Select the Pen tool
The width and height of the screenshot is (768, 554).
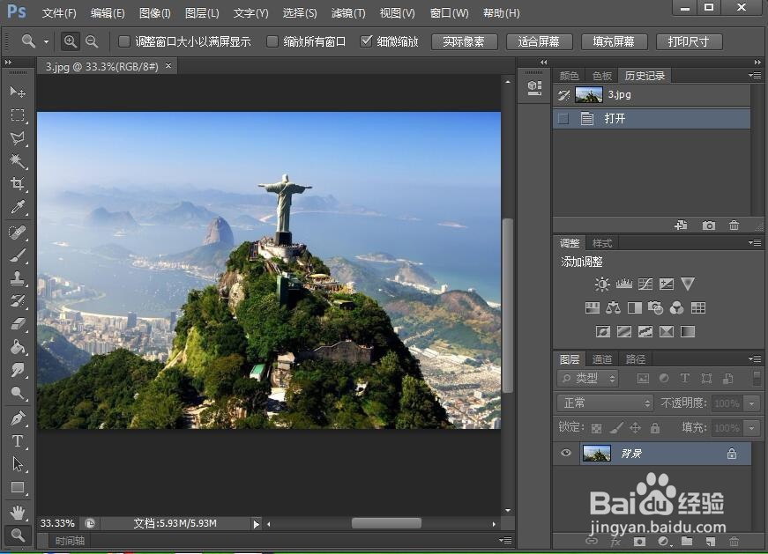[18, 418]
